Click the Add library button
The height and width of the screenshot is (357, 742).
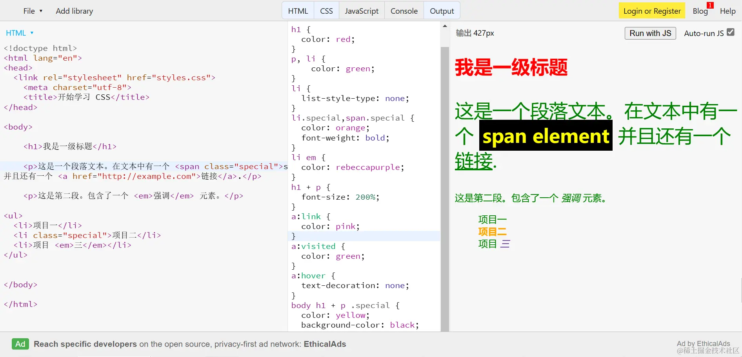(75, 11)
